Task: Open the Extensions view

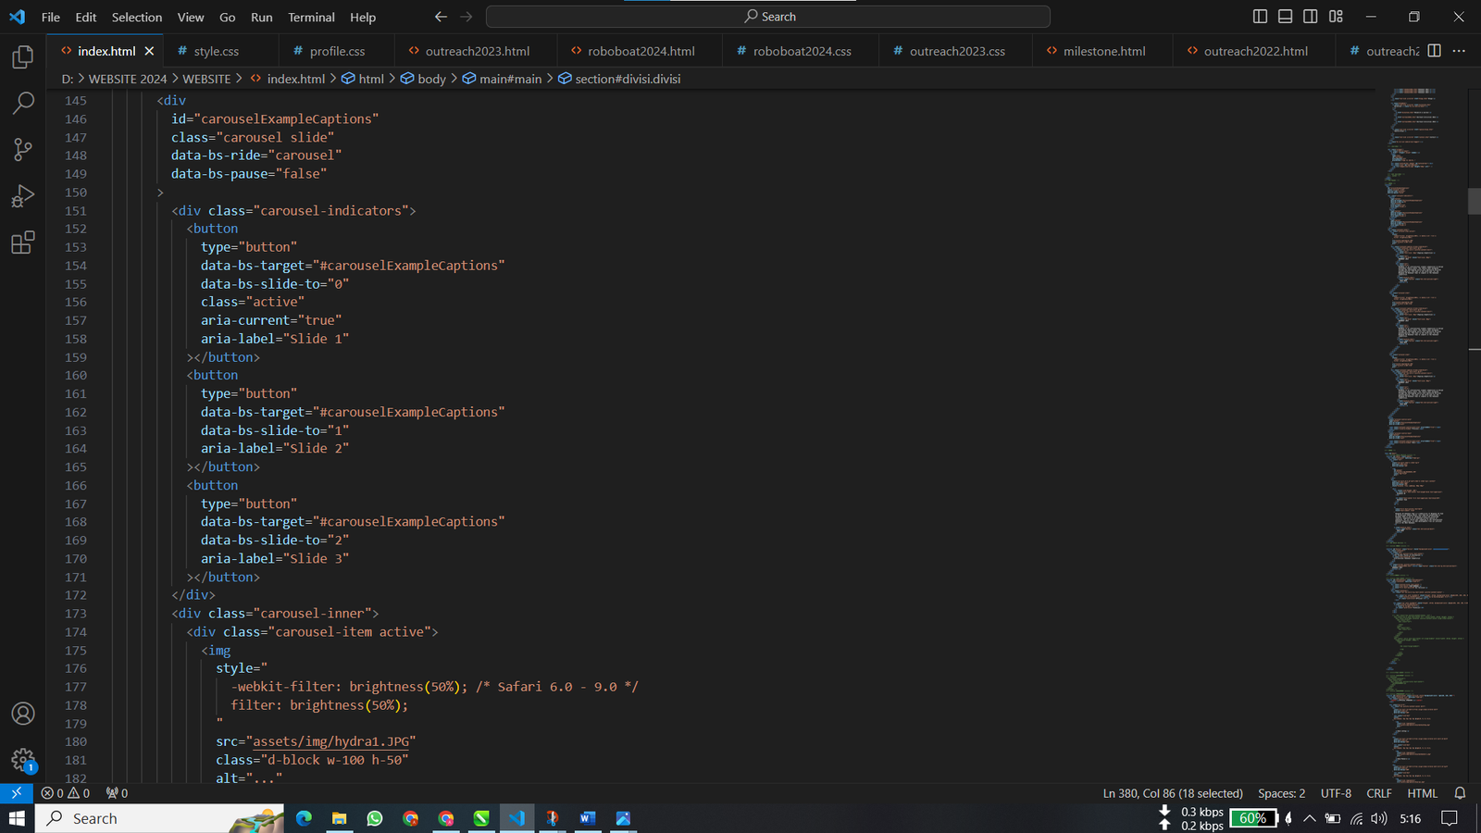Action: pos(23,242)
